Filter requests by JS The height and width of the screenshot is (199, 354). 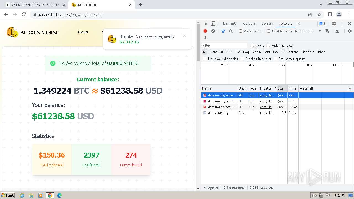click(x=231, y=52)
